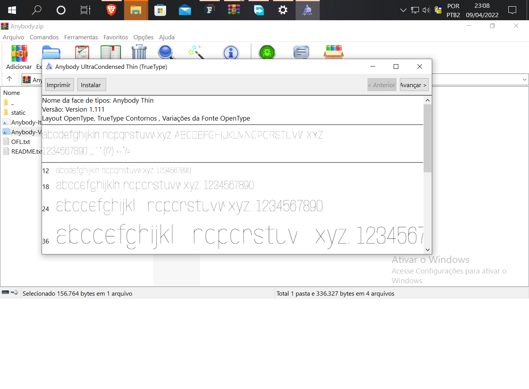Screen dimensions: 529x389
Task: Open taskbar Search magnifier
Action: [x=36, y=10]
